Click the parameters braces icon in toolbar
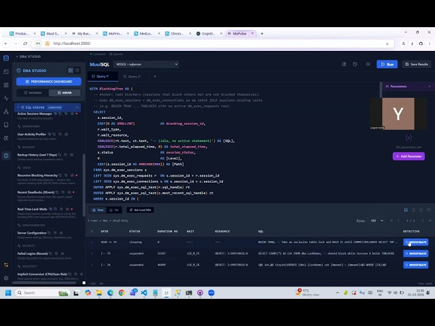 368,64
